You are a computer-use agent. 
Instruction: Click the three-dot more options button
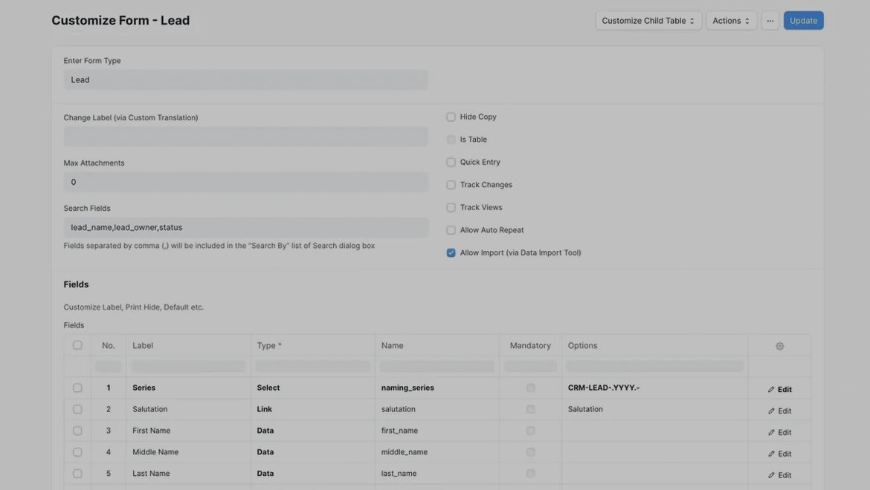770,21
